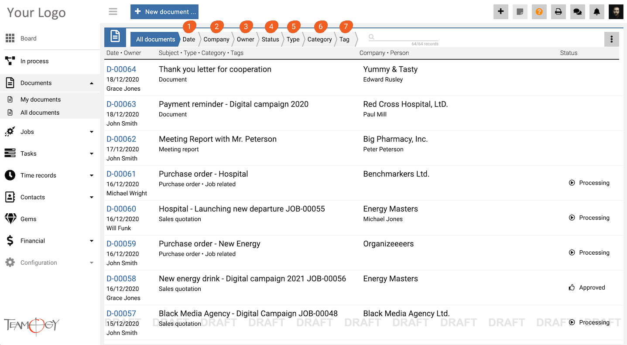Filter documents by Owner
This screenshot has width=627, height=345.
246,39
